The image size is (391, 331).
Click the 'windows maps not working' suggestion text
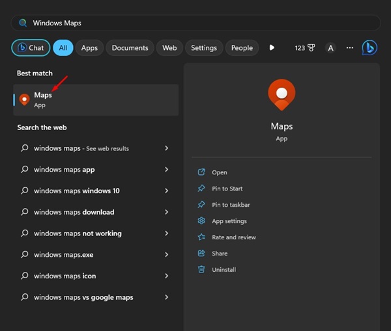point(78,233)
